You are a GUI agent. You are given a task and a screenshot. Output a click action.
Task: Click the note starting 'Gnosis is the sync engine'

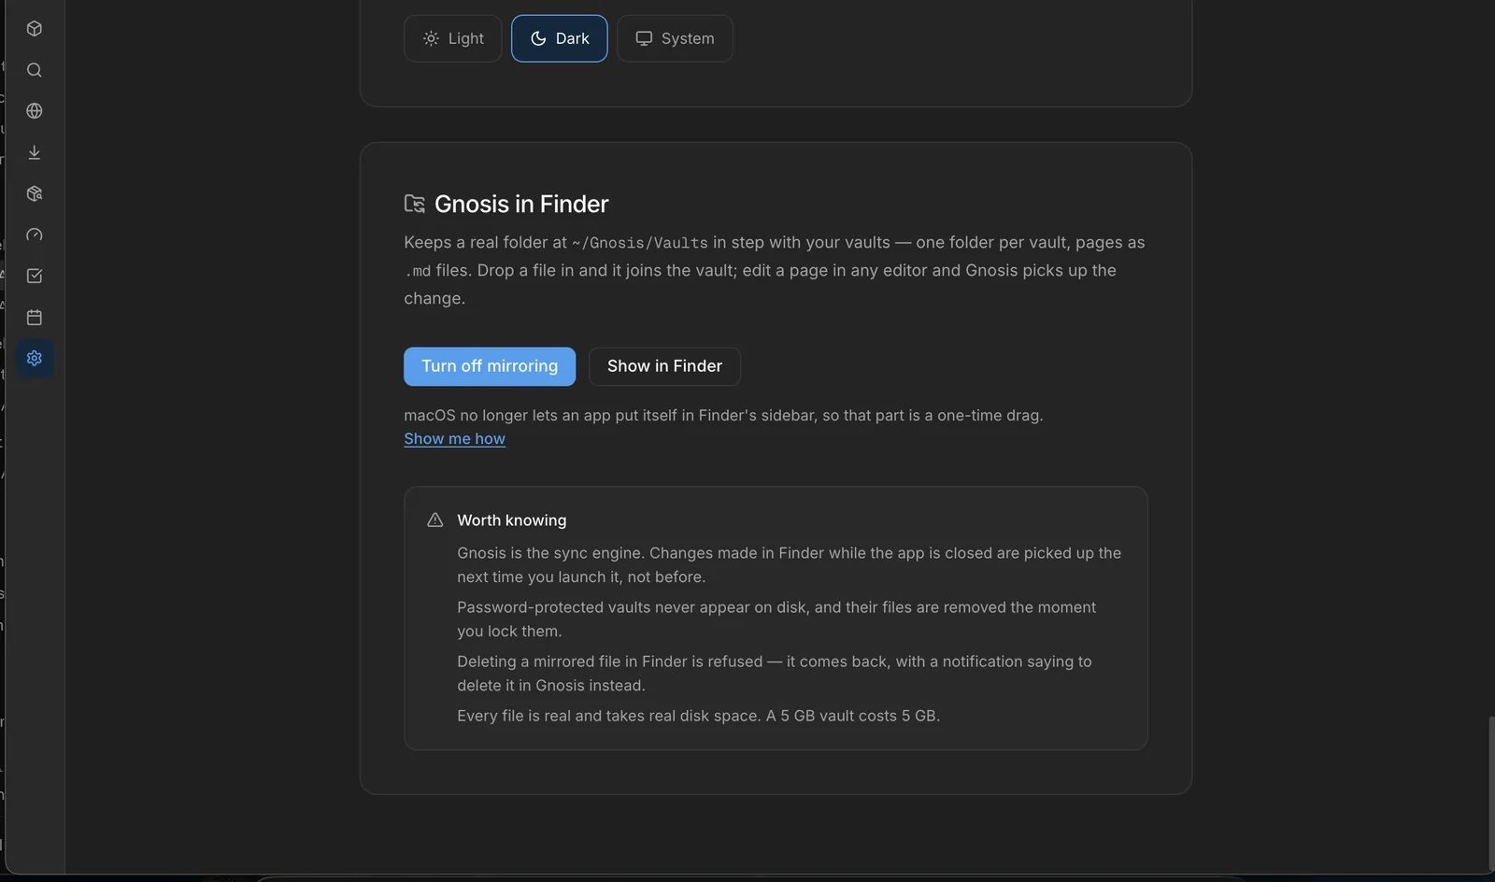[x=790, y=565]
